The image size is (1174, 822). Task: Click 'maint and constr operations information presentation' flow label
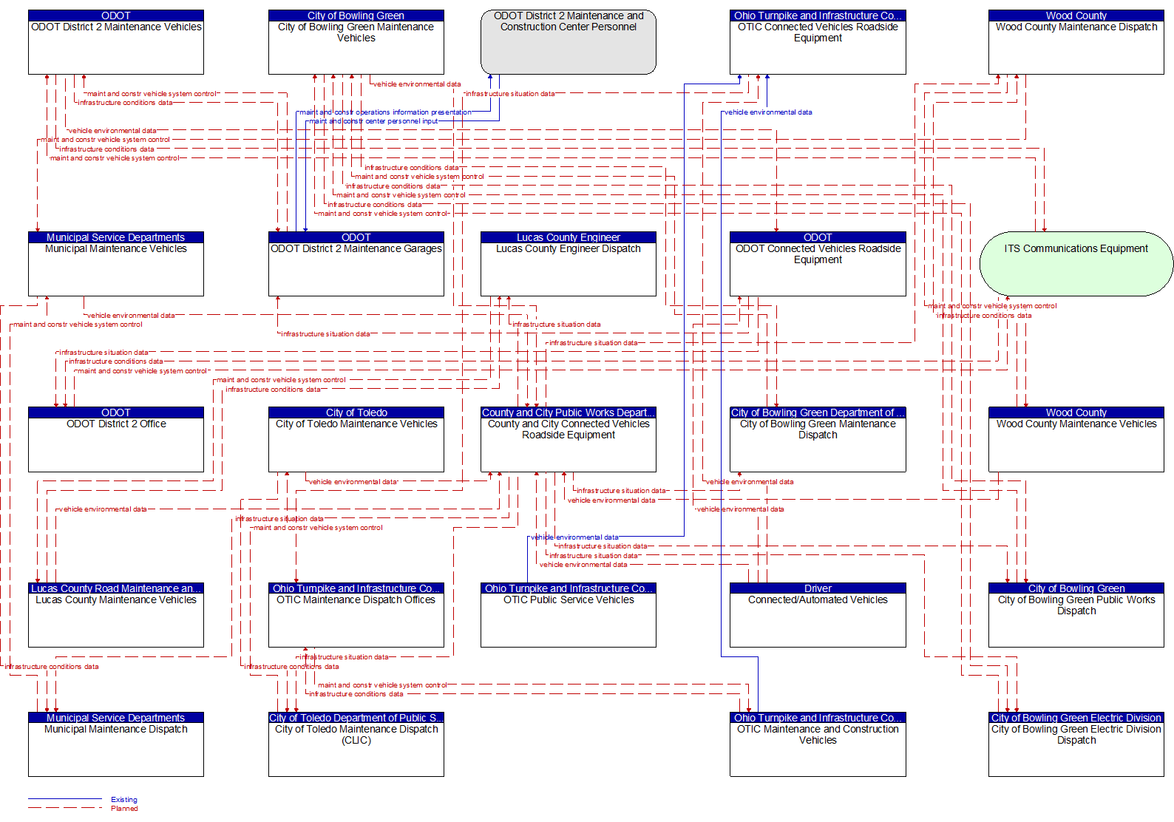(385, 112)
